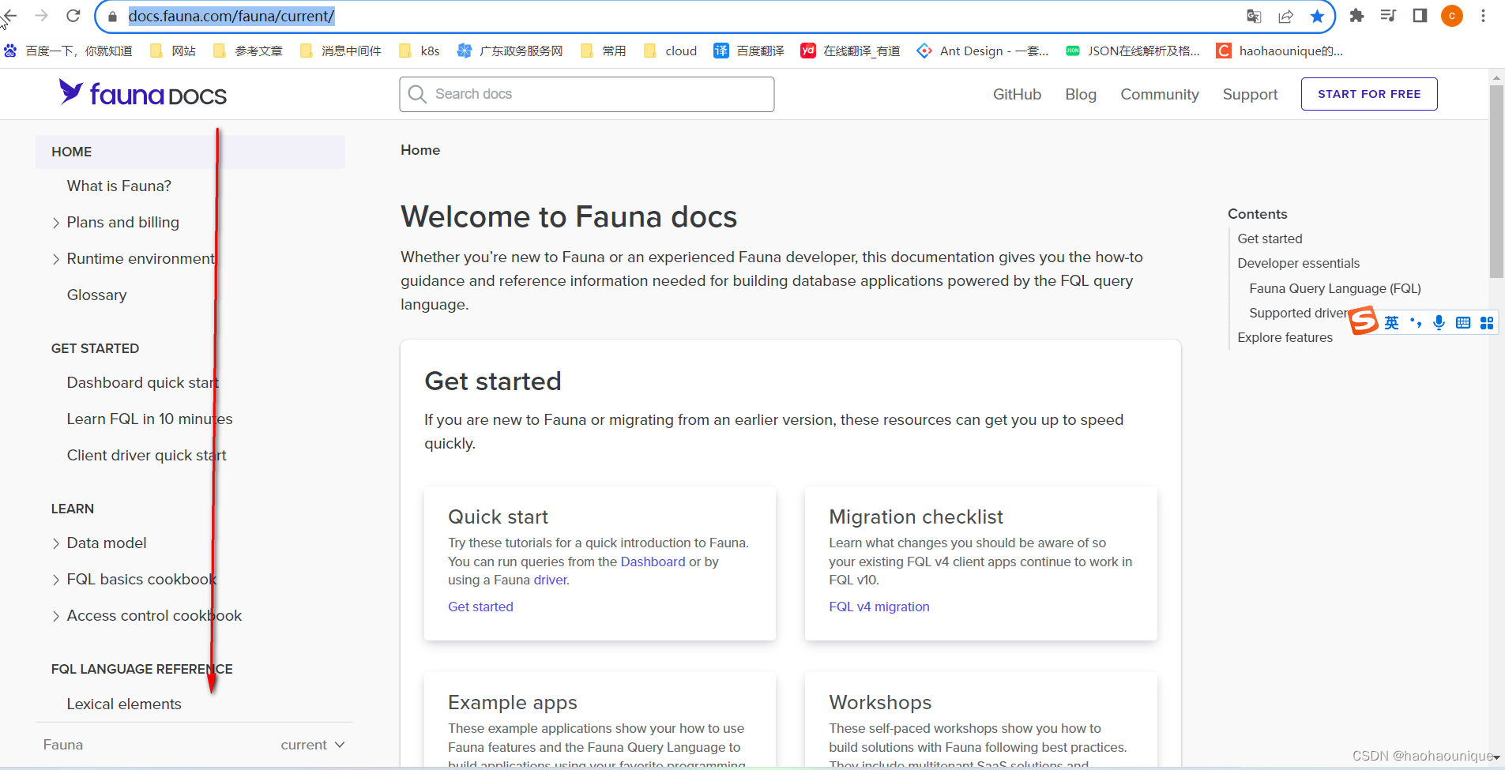Follow the FQL v4 migration link
1505x770 pixels.
pos(879,607)
